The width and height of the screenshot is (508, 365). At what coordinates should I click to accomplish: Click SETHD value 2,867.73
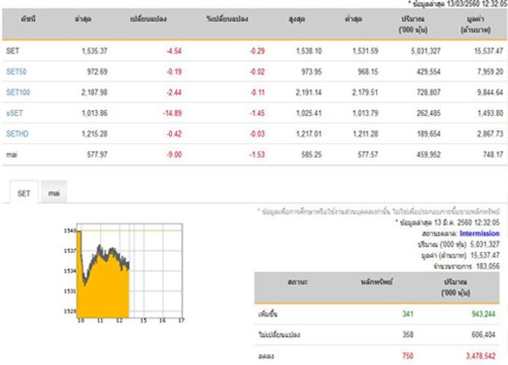(490, 134)
